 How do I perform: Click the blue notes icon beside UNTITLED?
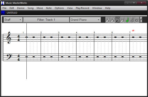(x=3, y=13)
